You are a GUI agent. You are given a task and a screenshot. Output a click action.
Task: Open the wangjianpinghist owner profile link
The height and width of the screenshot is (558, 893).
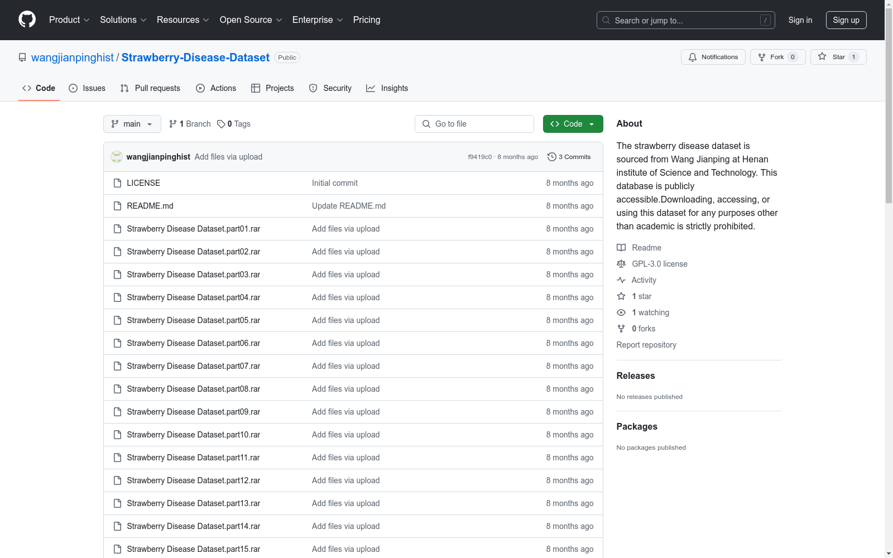pyautogui.click(x=73, y=57)
